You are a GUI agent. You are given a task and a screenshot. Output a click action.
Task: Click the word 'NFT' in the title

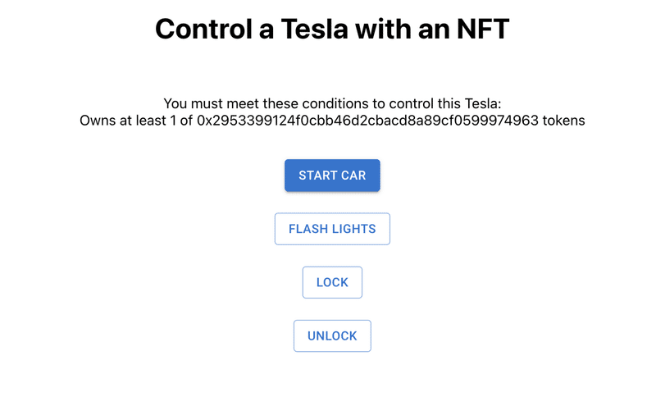coord(483,29)
